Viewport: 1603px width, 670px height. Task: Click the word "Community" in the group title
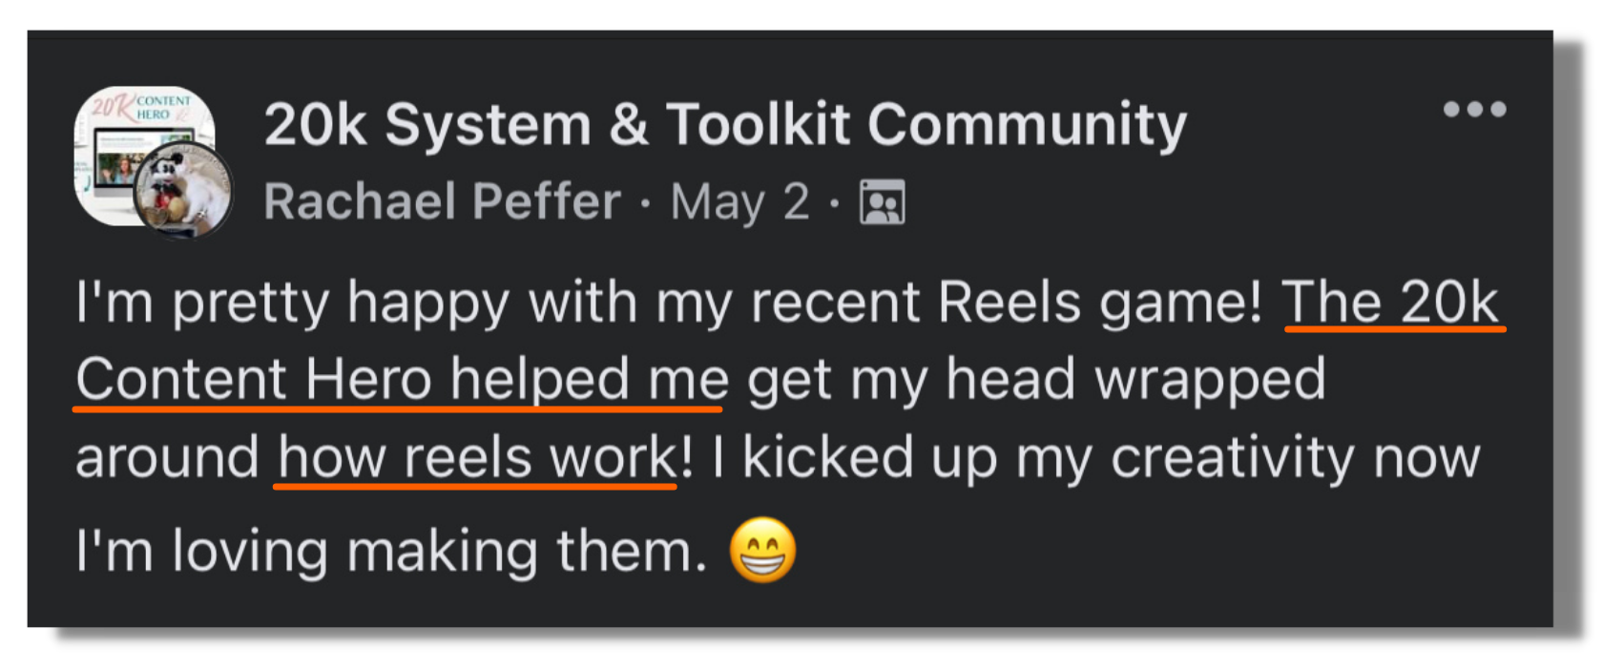coord(1027,125)
